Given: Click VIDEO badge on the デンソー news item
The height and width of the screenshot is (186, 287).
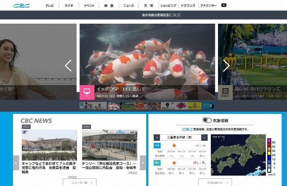Looking at the screenshot, I should pyautogui.click(x=87, y=127).
